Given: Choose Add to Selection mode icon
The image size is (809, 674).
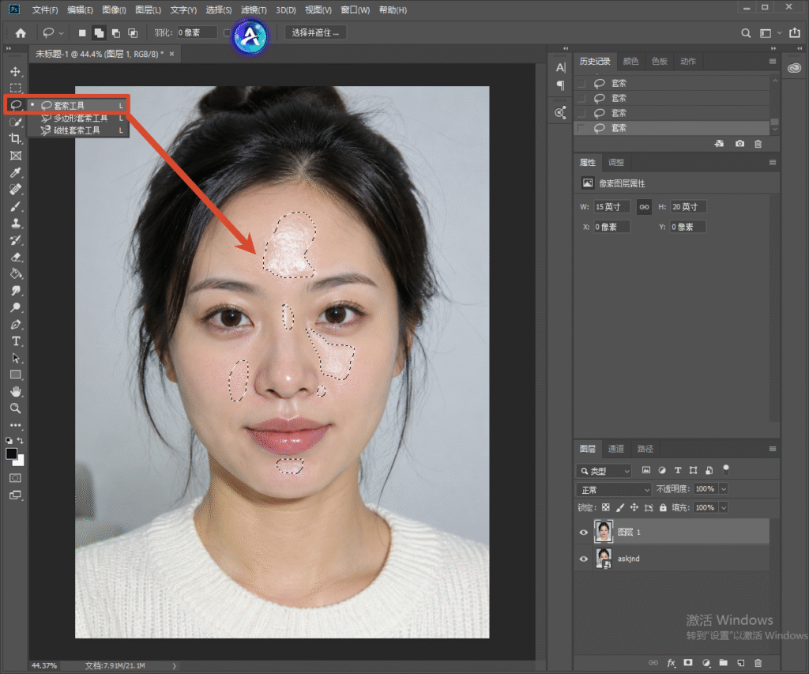Looking at the screenshot, I should point(99,33).
